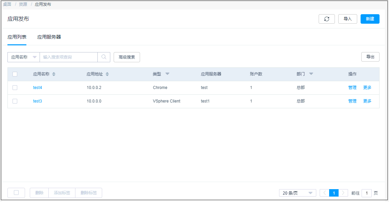389x202 pixels.
Task: Go to next page arrow
Action: (343, 193)
